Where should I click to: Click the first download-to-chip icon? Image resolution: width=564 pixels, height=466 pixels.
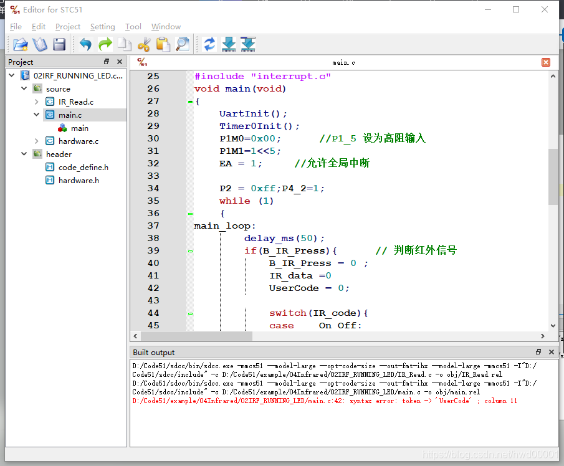click(229, 45)
